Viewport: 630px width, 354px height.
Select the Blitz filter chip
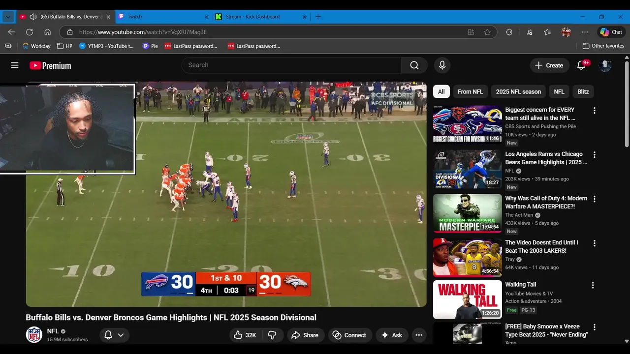tap(583, 91)
